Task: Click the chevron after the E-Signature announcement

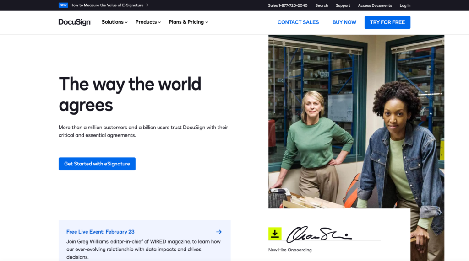Action: (x=147, y=5)
